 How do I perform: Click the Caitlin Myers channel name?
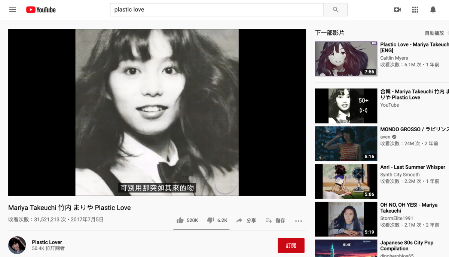tap(394, 58)
